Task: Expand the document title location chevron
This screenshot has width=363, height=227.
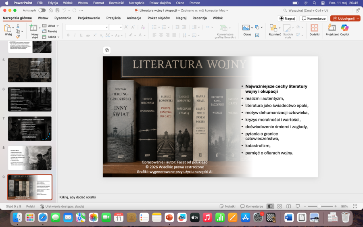Action: 227,10
